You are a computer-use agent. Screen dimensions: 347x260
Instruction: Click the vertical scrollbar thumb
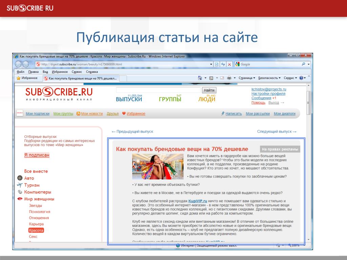coord(308,103)
